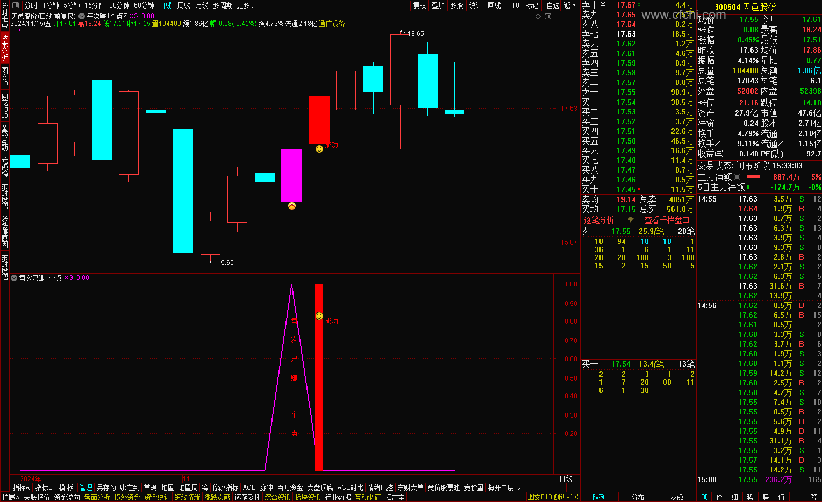Select the 周线 weekly timeframe
Image resolution: width=822 pixels, height=502 pixels.
point(184,5)
